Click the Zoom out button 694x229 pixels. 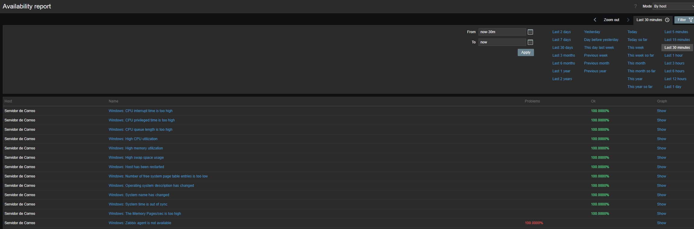pyautogui.click(x=611, y=20)
